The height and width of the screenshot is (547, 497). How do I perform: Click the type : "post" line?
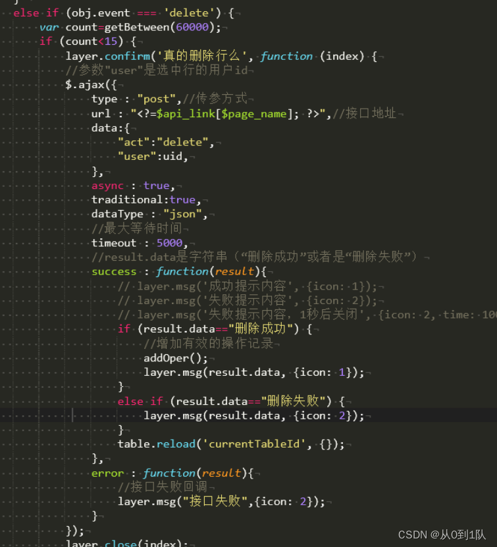tap(169, 99)
